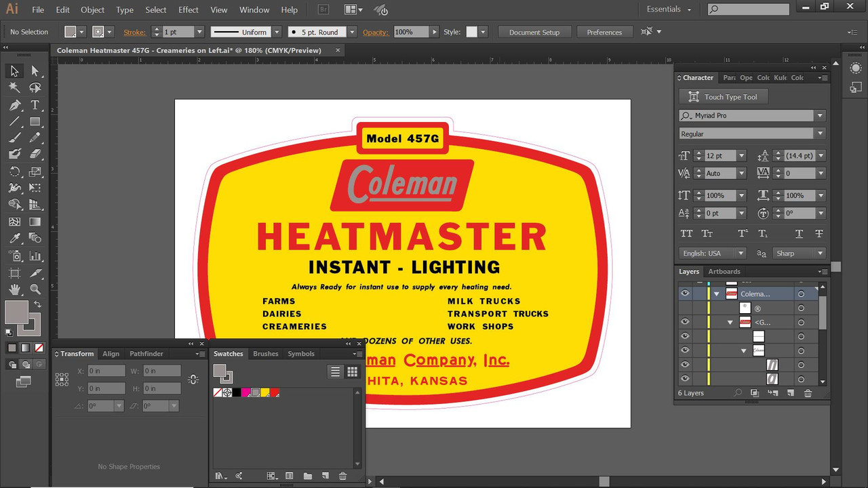Show swatches in thumbnail view

[352, 371]
